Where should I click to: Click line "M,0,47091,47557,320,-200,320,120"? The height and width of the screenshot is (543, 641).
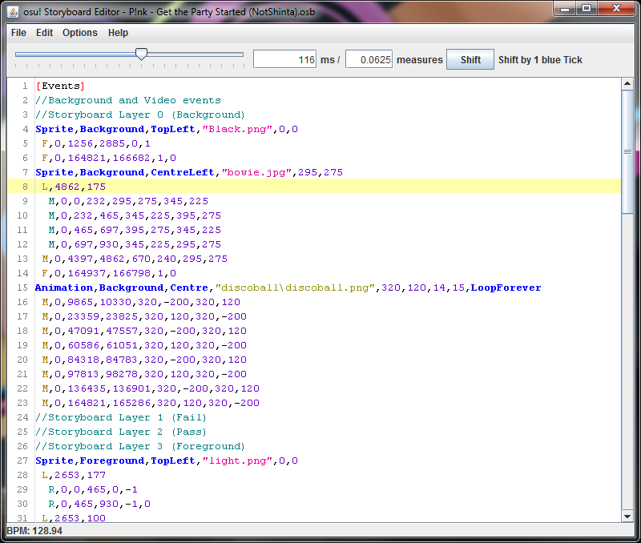144,331
